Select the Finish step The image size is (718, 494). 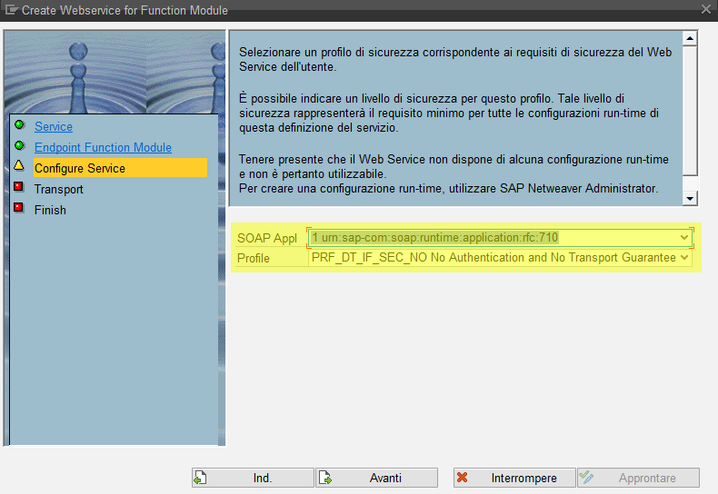point(50,210)
